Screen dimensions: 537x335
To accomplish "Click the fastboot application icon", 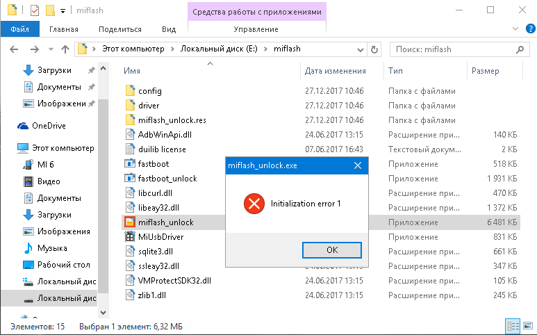I will point(129,164).
